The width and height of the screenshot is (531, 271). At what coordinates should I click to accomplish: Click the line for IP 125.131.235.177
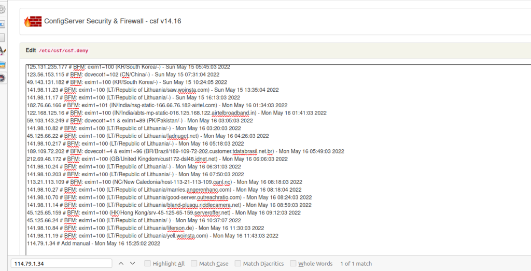tap(129, 67)
